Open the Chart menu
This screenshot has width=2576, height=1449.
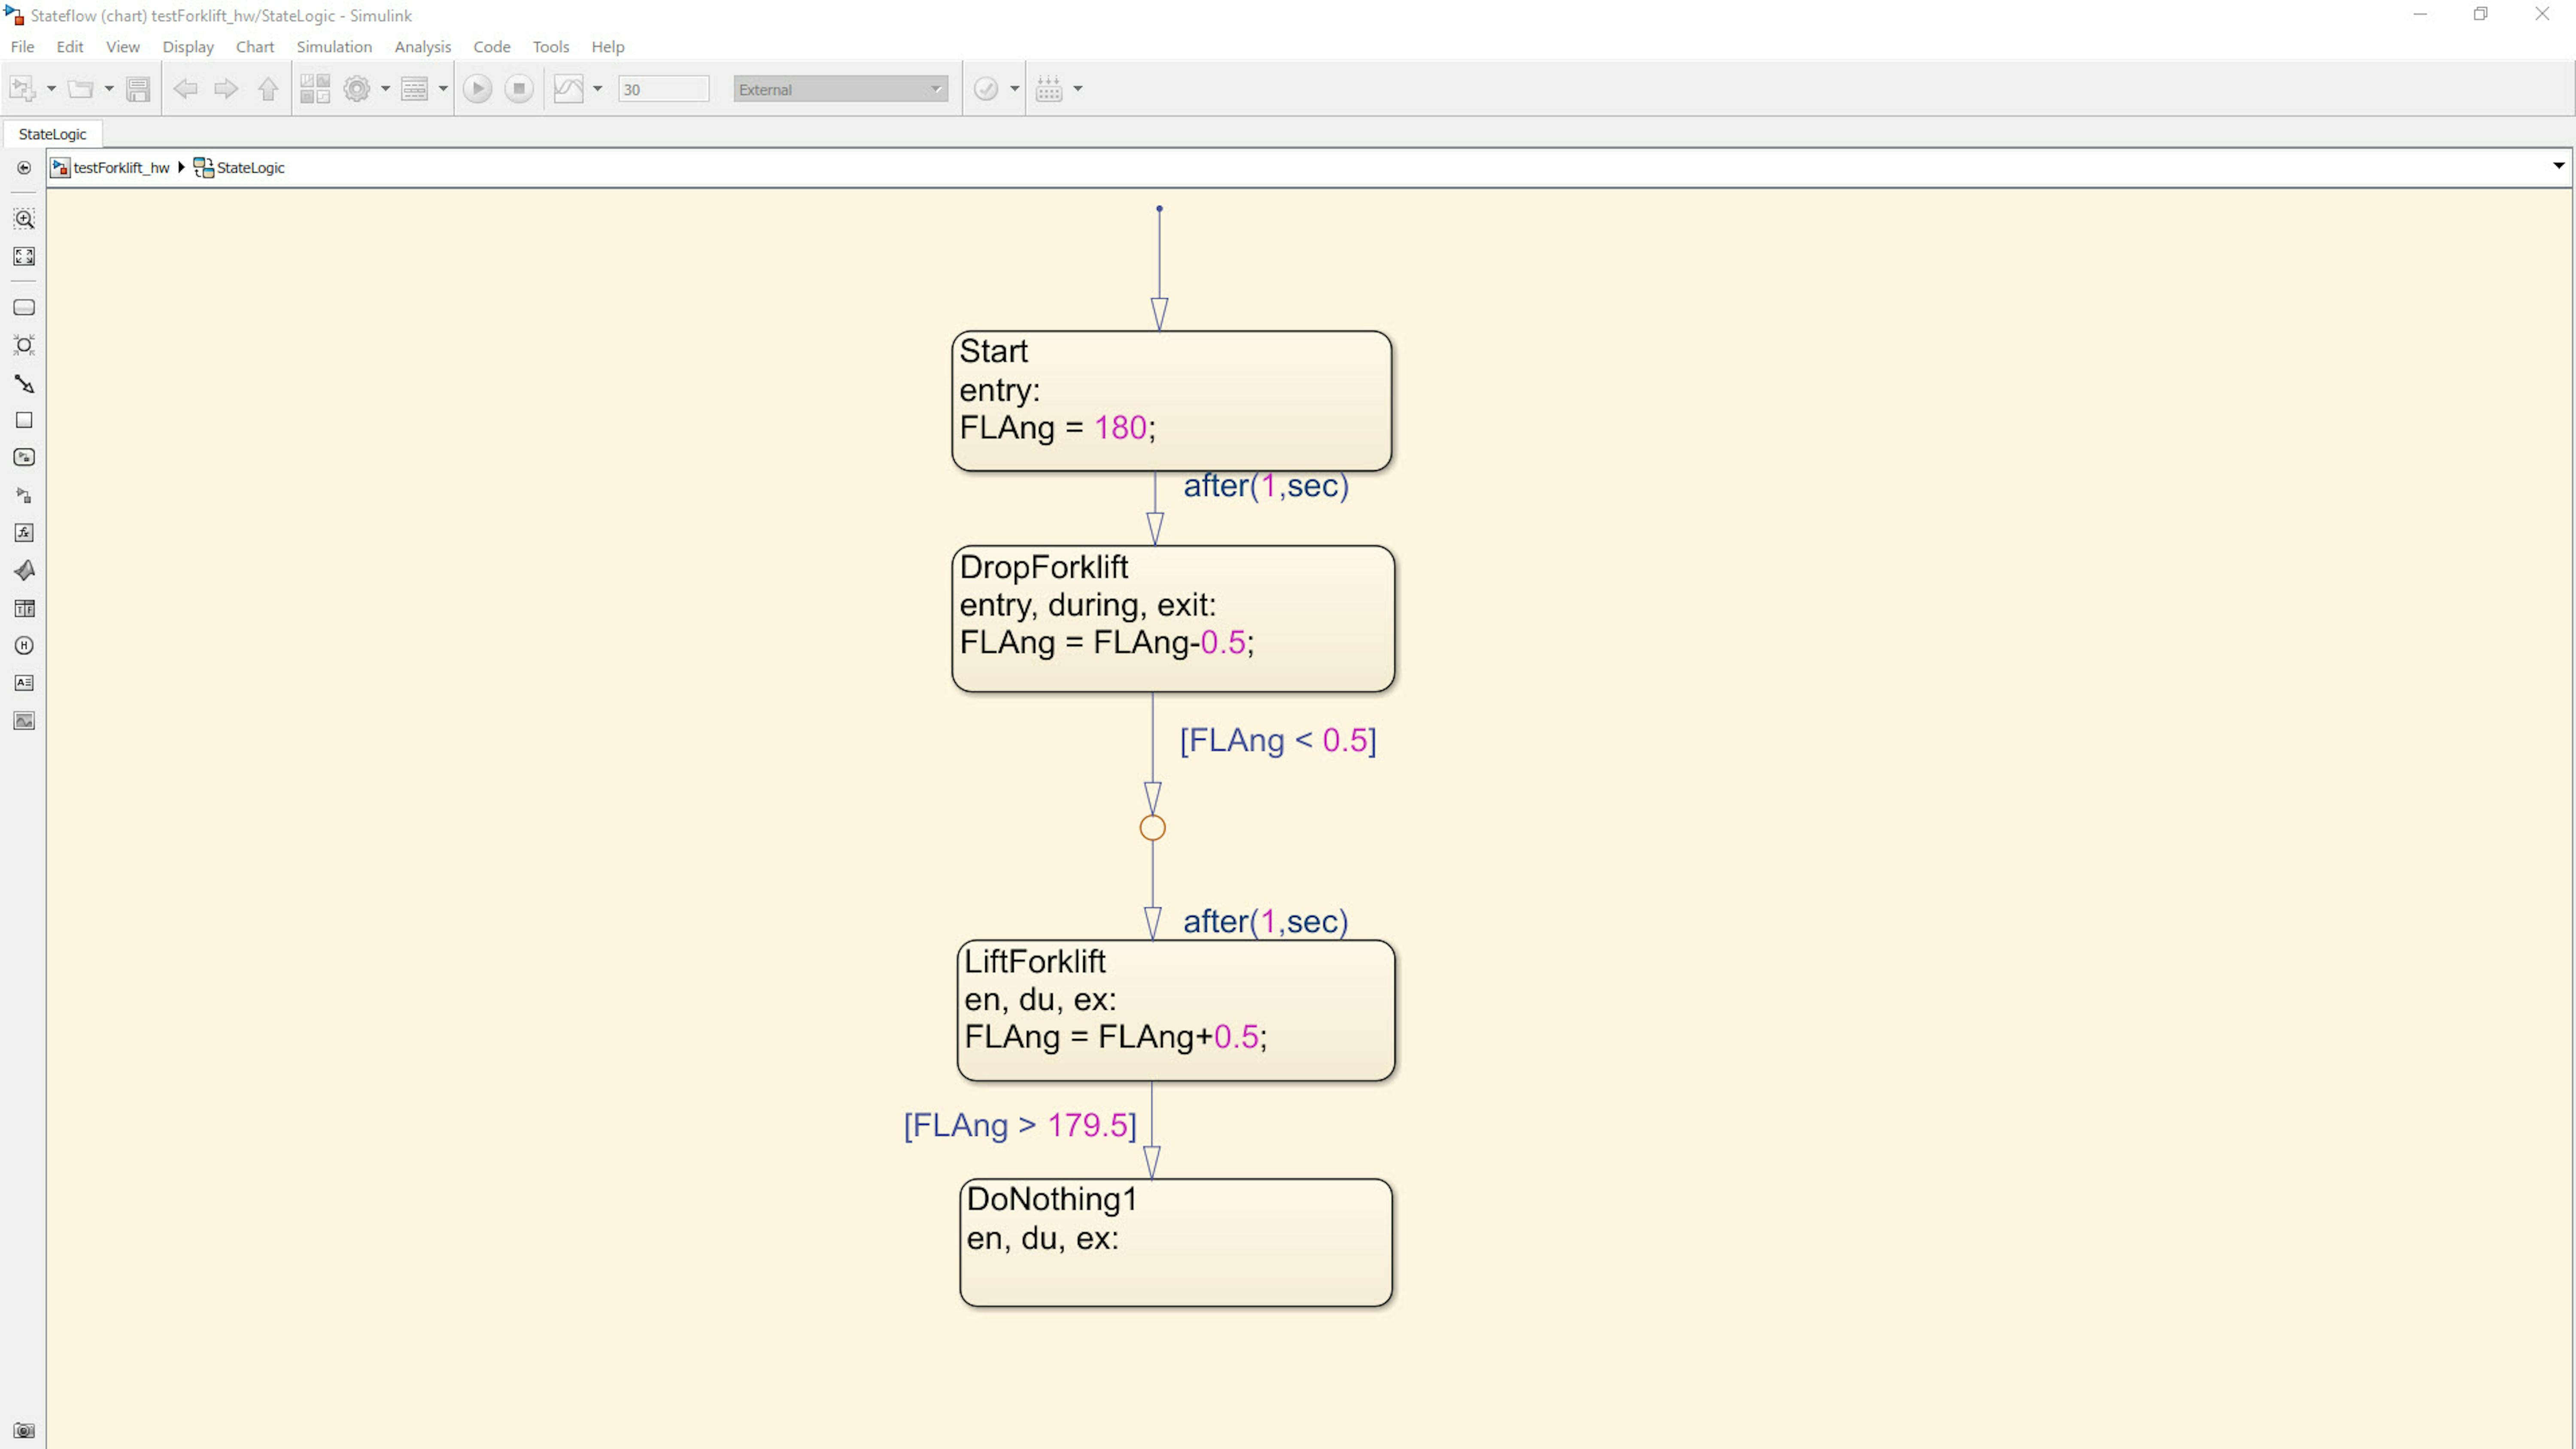click(255, 47)
